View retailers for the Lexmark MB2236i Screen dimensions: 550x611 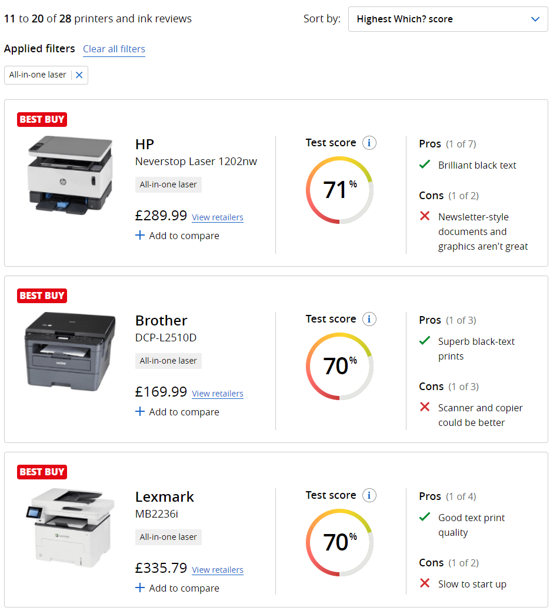[218, 570]
